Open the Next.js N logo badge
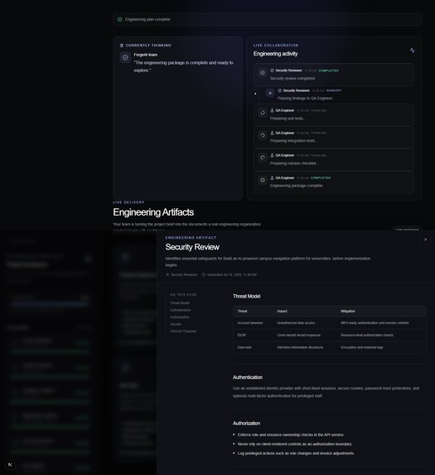The height and width of the screenshot is (475, 435). 10,464
